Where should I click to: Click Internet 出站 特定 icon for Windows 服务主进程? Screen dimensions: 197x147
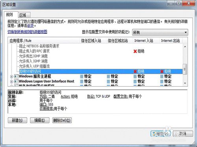(162, 76)
